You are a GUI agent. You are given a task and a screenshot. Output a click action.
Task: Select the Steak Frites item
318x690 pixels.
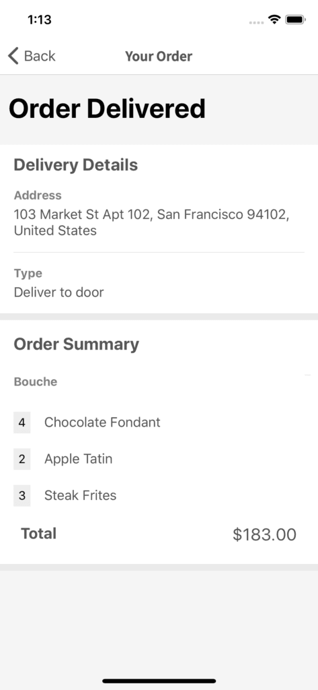point(81,495)
